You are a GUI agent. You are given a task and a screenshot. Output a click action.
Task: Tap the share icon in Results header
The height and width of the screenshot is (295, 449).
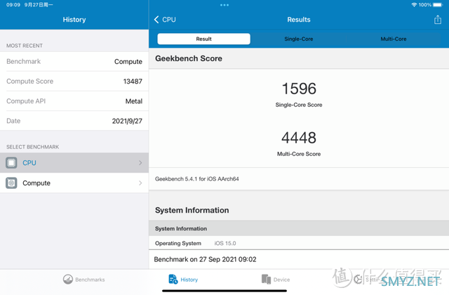(437, 20)
